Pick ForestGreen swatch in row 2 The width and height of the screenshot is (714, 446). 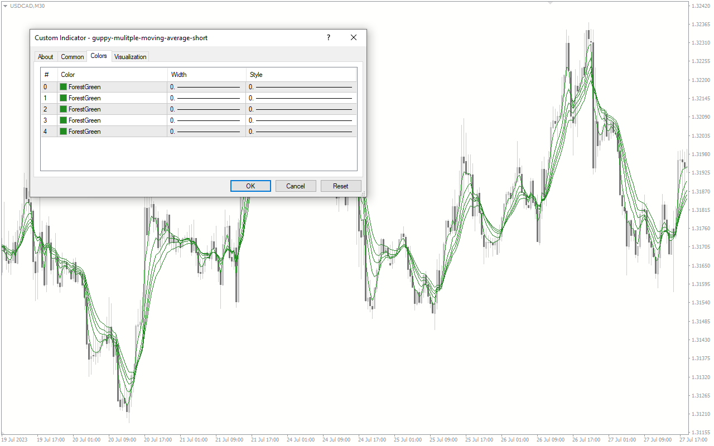(64, 109)
